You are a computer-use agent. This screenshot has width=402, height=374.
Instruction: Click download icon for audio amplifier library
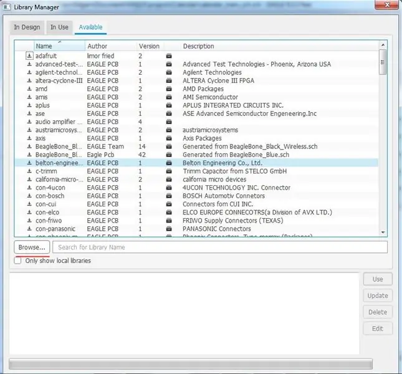(29, 122)
